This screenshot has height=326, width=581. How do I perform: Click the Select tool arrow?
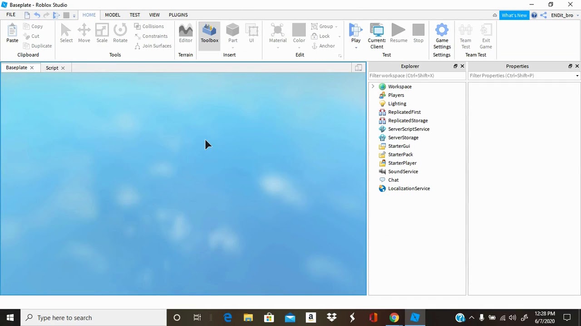point(66,34)
